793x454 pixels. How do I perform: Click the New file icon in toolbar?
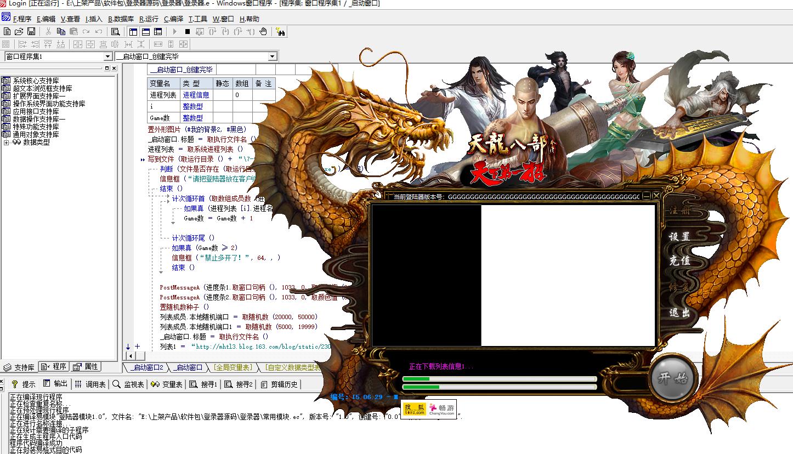coord(7,32)
